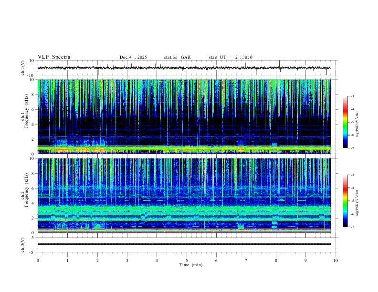378x292 pixels.
Task: Click the ch.1 "Frequency (kHz)" axis label
Action: [x=27, y=111]
